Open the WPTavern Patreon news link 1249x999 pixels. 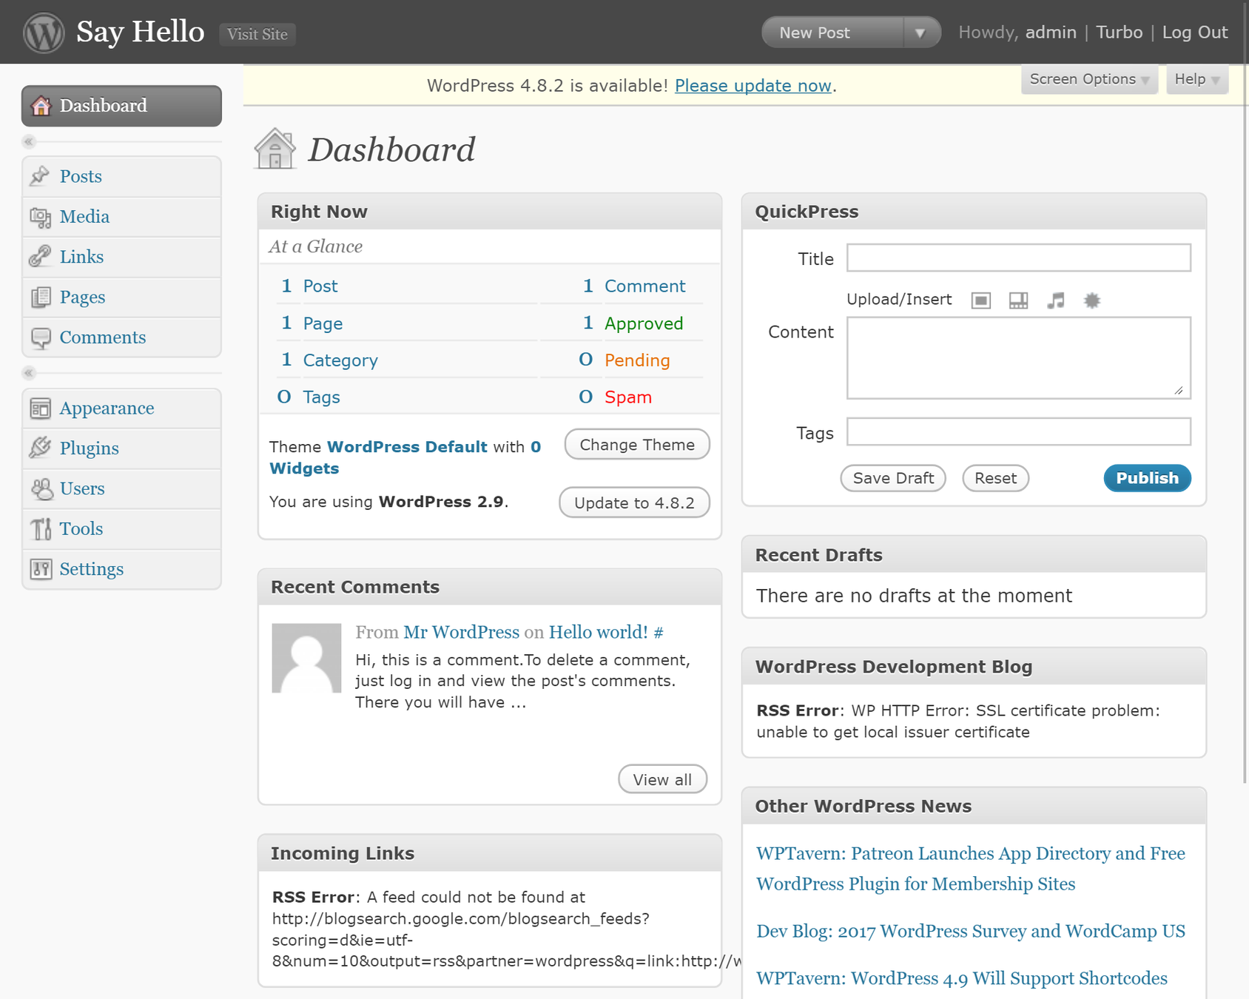click(x=970, y=869)
